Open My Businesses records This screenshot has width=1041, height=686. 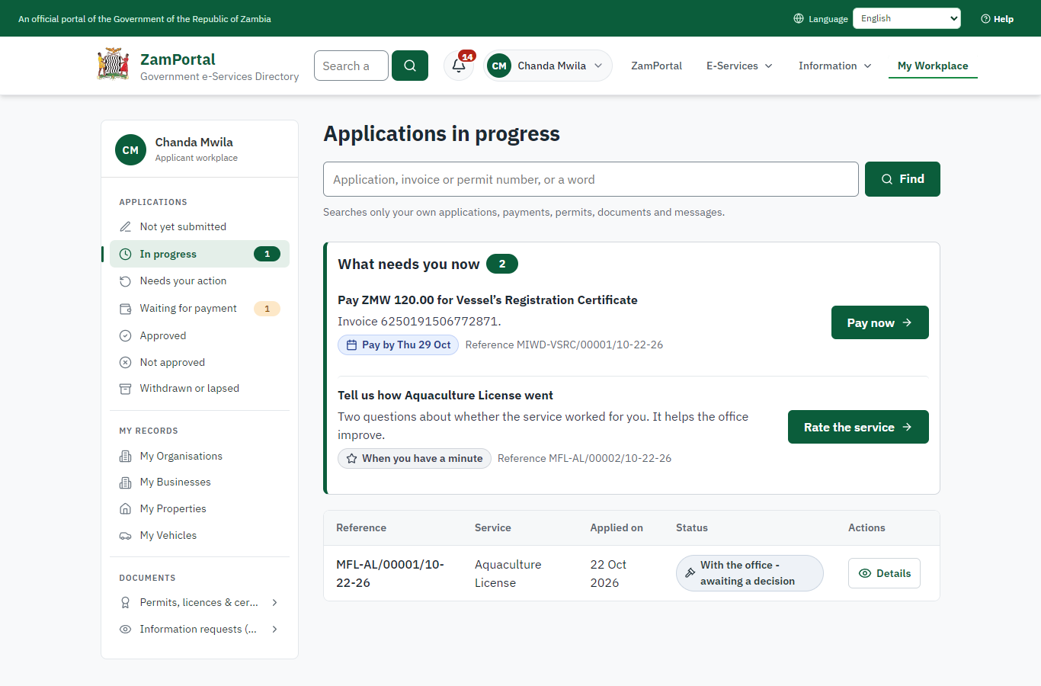pos(200,482)
